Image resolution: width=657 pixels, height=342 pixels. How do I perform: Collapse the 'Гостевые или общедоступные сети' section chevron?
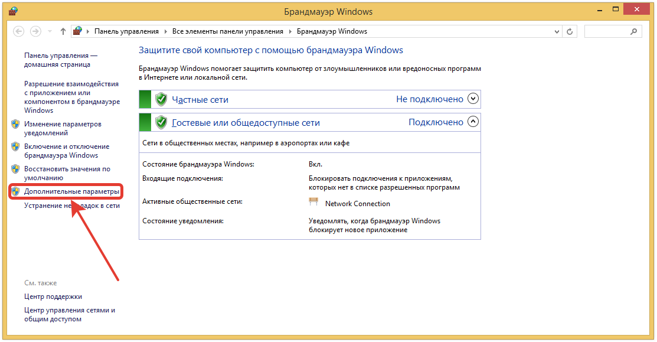point(473,122)
